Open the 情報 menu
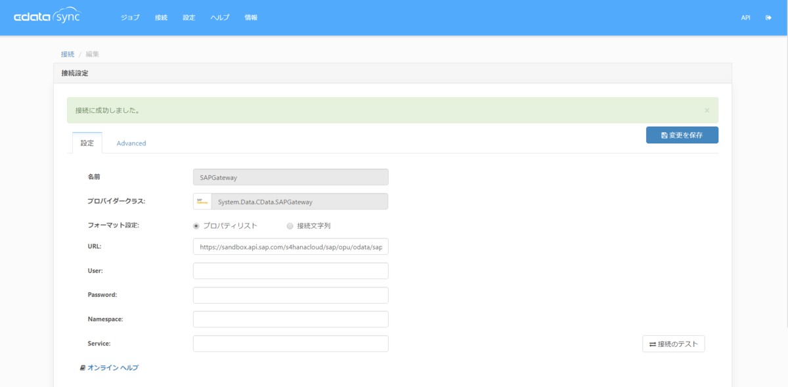Viewport: 788px width, 387px height. click(251, 18)
